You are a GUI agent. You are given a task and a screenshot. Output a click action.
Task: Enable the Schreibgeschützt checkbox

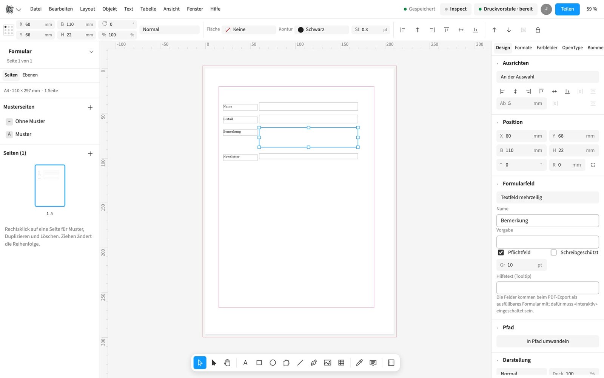click(553, 253)
